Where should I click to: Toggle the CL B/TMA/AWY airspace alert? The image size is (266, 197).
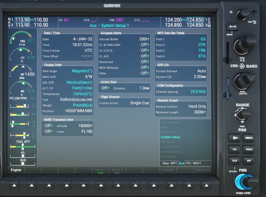145,45
